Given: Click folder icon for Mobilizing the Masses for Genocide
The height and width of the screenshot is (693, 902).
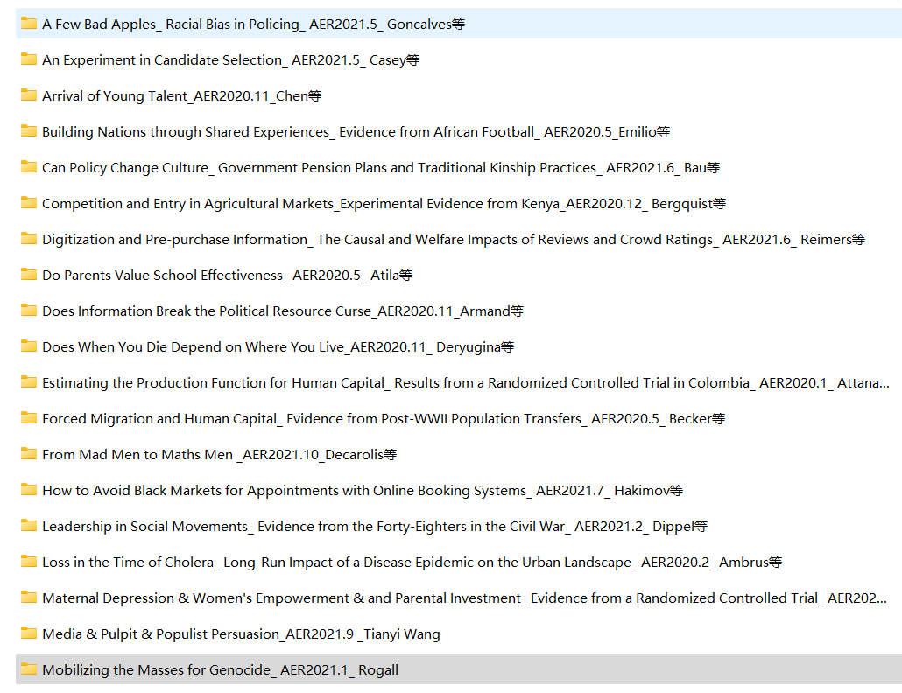Looking at the screenshot, I should pos(29,669).
